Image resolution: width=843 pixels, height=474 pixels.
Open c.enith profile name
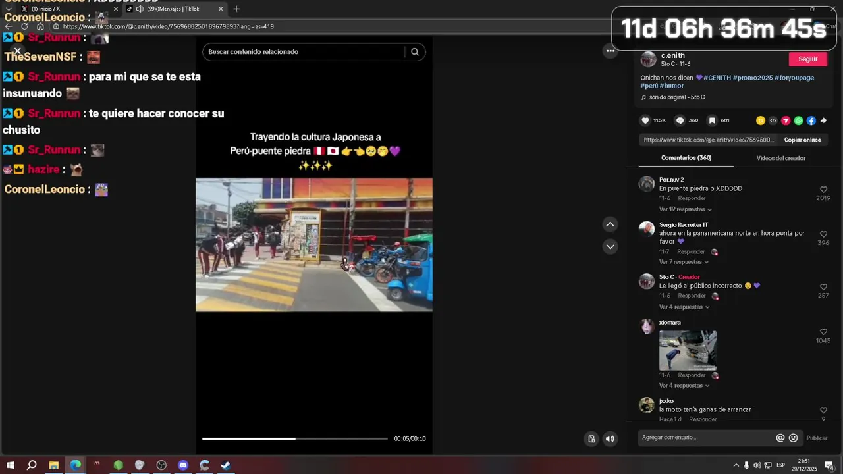click(672, 55)
